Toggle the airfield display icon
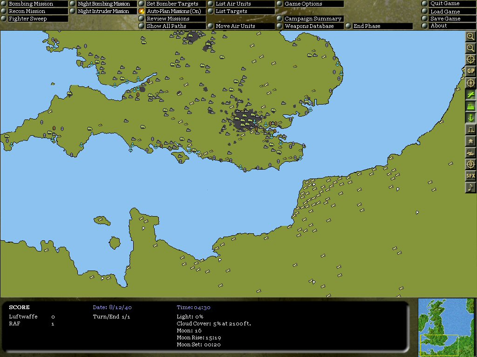 [x=470, y=95]
